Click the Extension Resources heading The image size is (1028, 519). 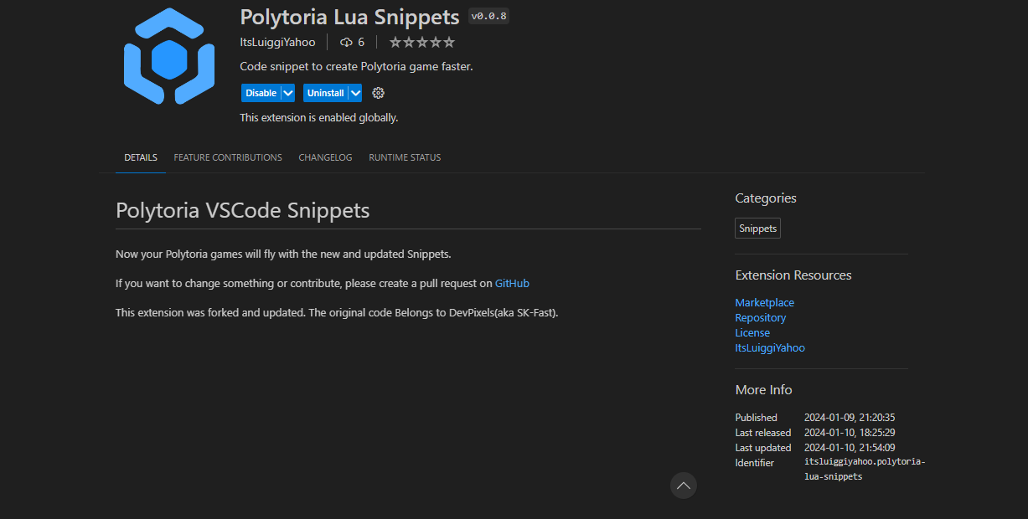click(x=793, y=275)
